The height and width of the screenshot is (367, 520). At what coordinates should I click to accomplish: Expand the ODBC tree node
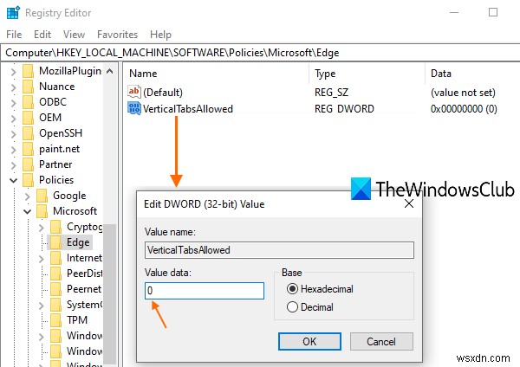click(13, 102)
